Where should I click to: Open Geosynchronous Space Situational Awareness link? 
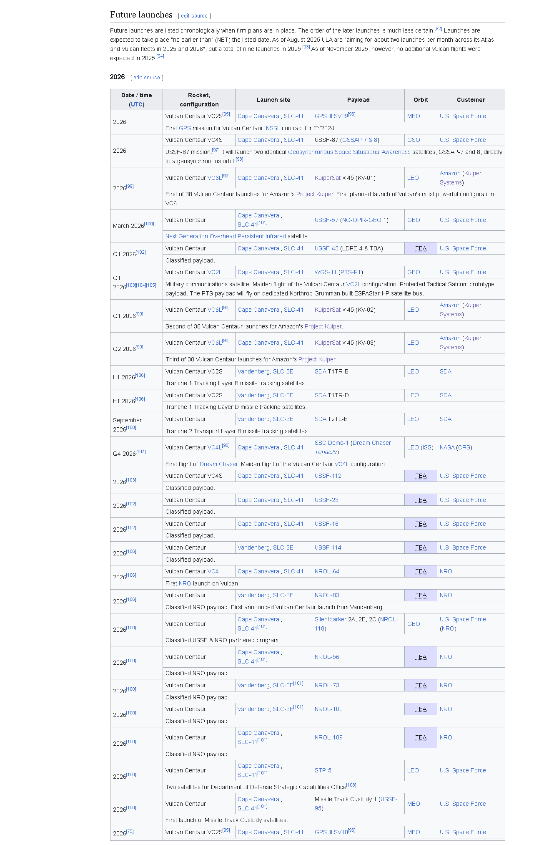coord(349,152)
